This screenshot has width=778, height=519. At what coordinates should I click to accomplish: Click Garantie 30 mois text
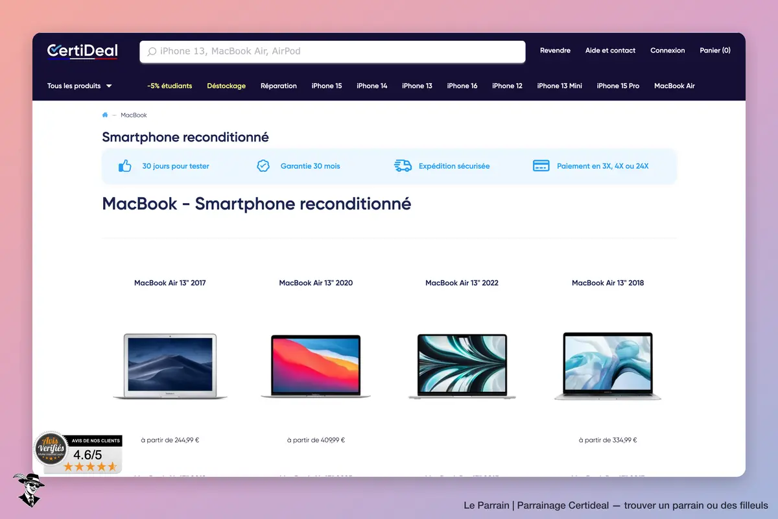(311, 166)
